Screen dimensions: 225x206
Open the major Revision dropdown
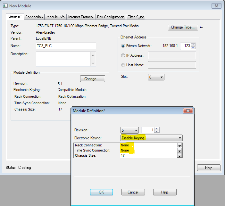[x=129, y=130]
